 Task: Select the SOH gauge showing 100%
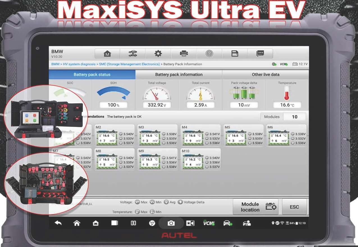(113, 95)
